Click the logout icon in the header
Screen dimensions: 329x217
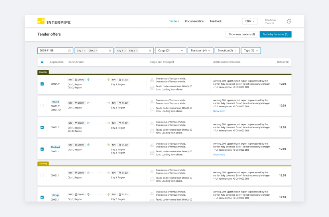coord(289,21)
